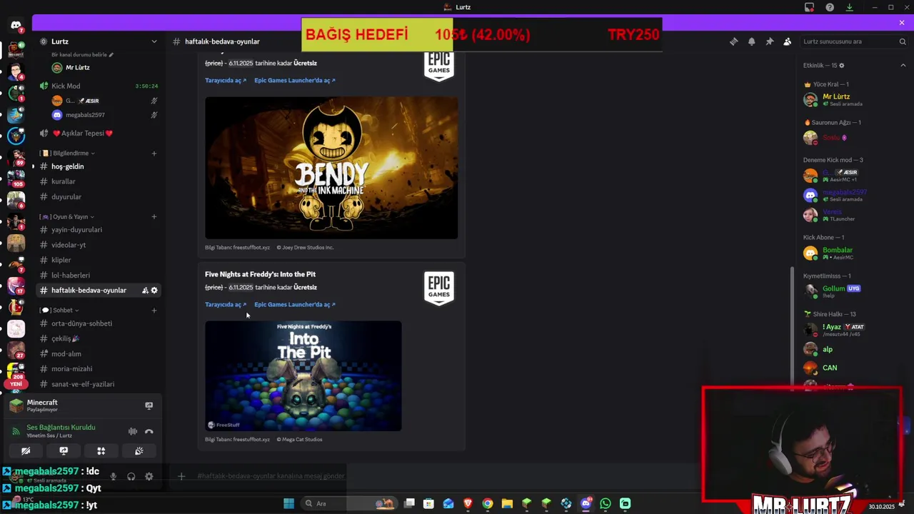Share Minecraft screen via monitor icon

[x=149, y=405]
